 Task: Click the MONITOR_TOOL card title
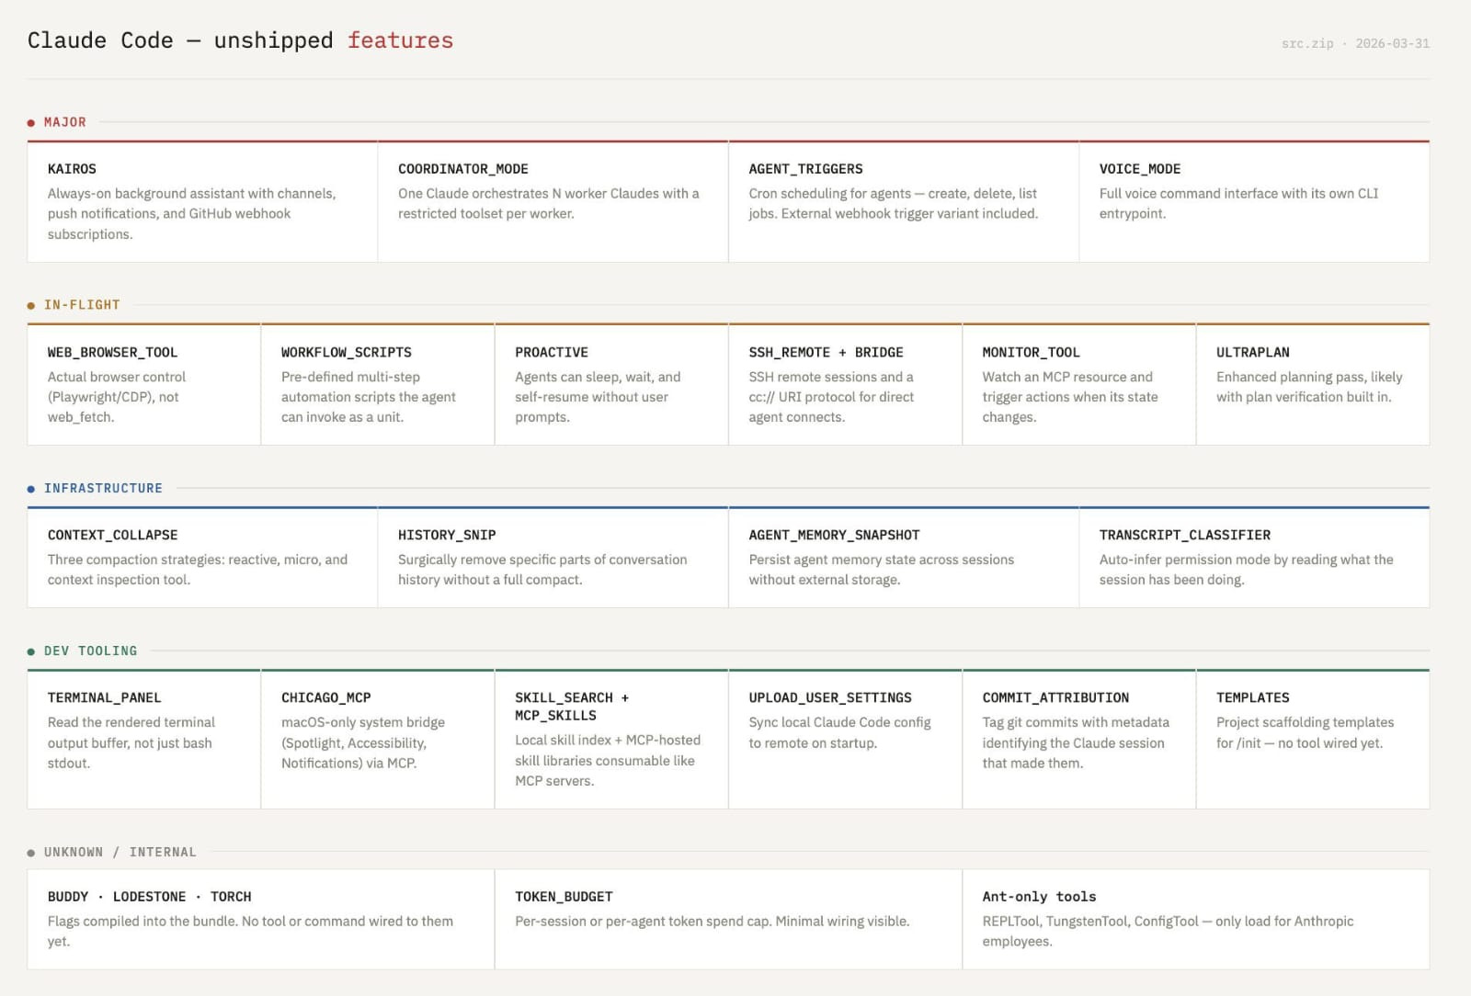[x=1031, y=352]
